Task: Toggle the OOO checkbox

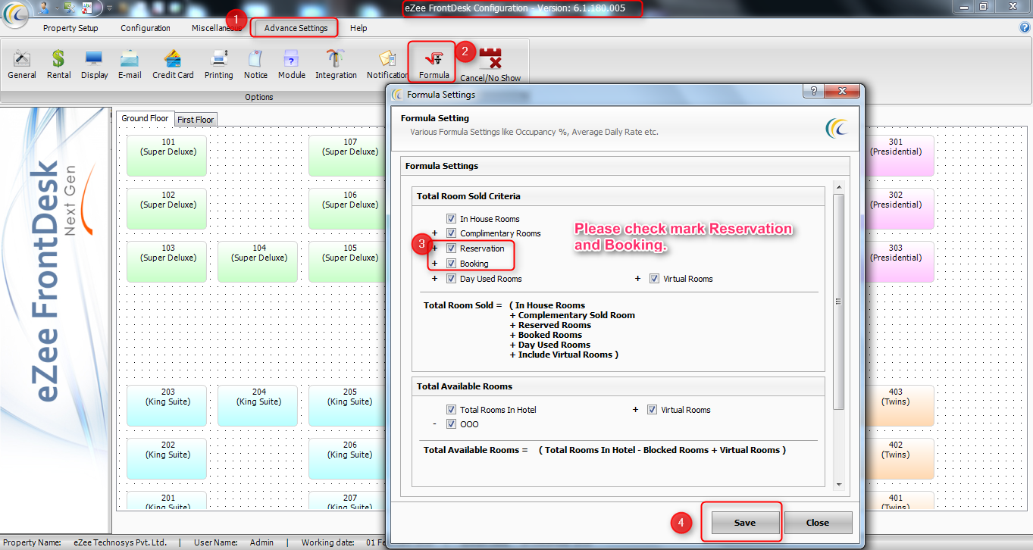Action: tap(452, 424)
